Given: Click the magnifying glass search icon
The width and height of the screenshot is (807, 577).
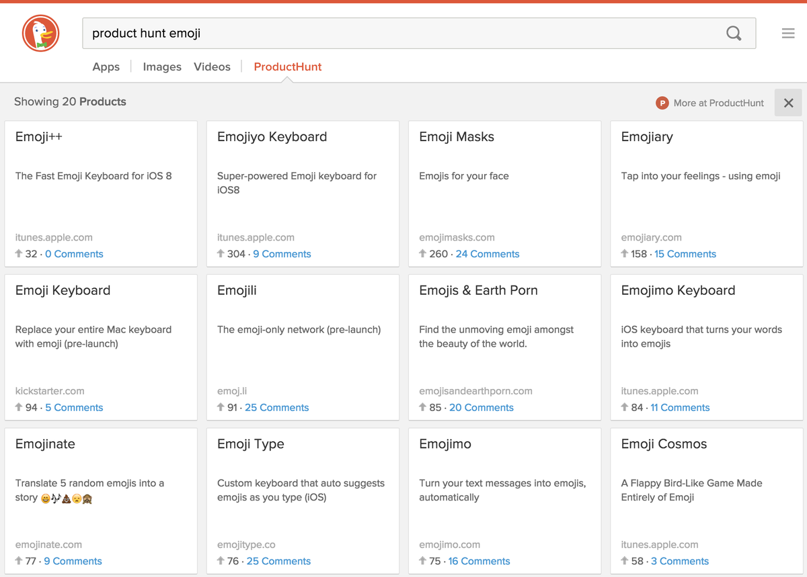Looking at the screenshot, I should pyautogui.click(x=734, y=33).
